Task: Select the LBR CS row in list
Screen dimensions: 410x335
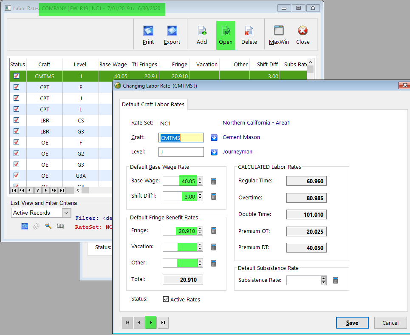Action: [61, 120]
